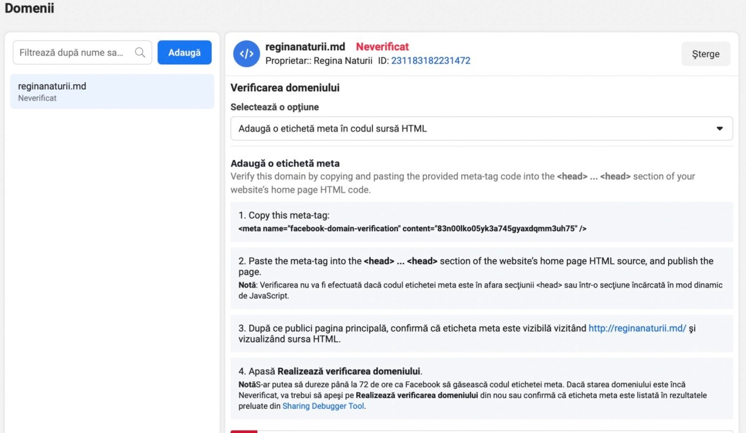
Task: Click the Domenii page heading
Action: point(29,9)
